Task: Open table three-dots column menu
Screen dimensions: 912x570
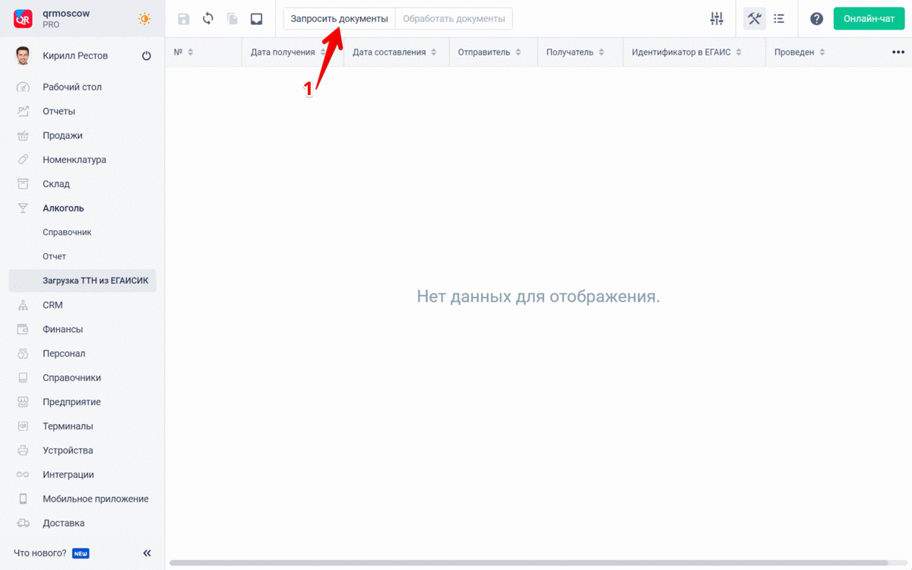Action: (x=898, y=52)
